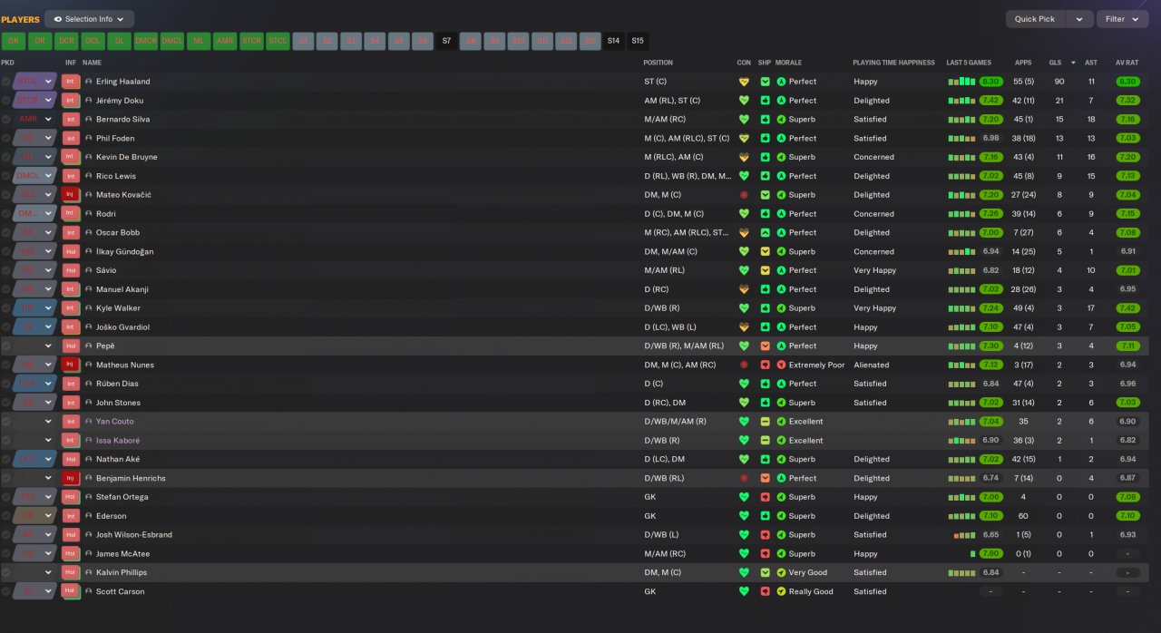Open Bernardo Silva's AMR position dropdown
This screenshot has height=633, width=1161.
[x=35, y=120]
